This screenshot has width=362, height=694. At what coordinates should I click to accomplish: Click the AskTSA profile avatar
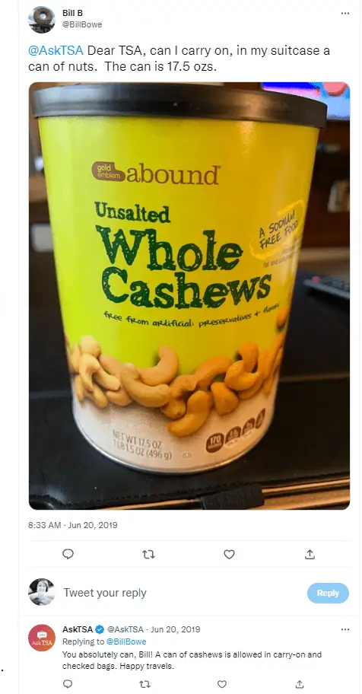[x=42, y=638]
